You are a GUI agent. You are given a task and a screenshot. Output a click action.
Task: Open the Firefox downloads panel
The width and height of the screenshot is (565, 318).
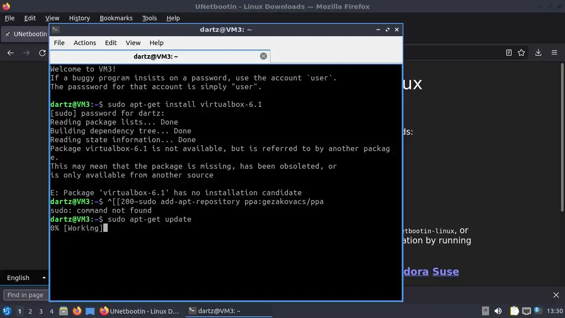(x=538, y=53)
